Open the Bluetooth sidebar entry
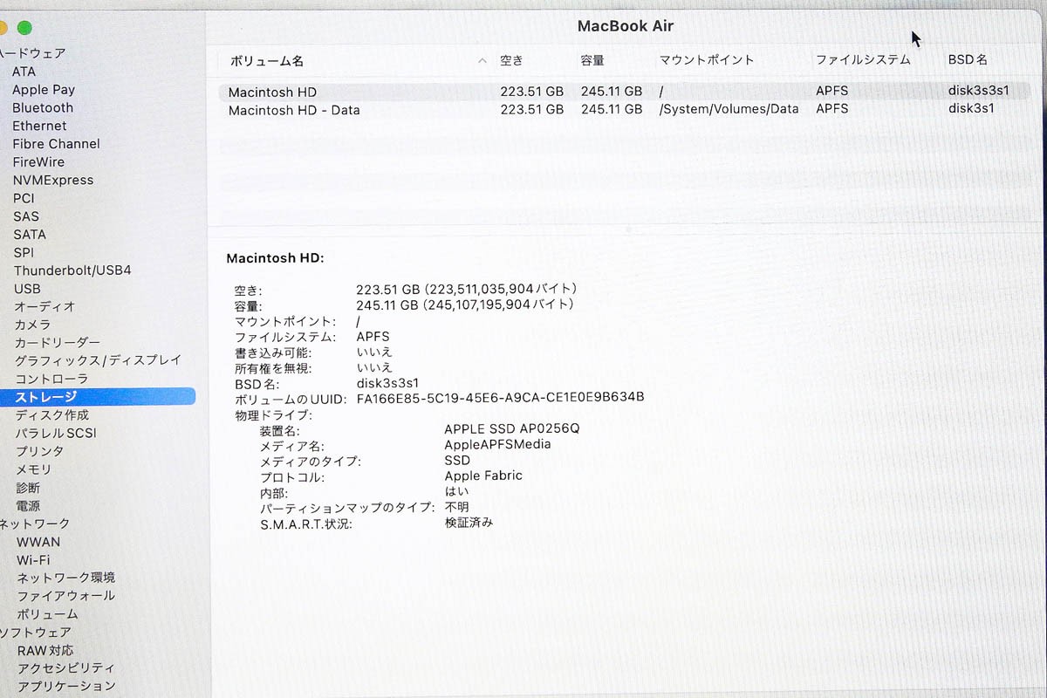 (x=43, y=108)
